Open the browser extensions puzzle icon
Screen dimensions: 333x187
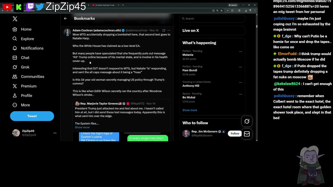(232, 10)
